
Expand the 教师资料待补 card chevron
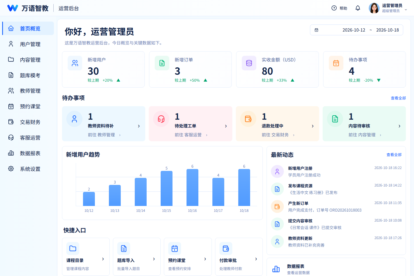click(x=139, y=126)
